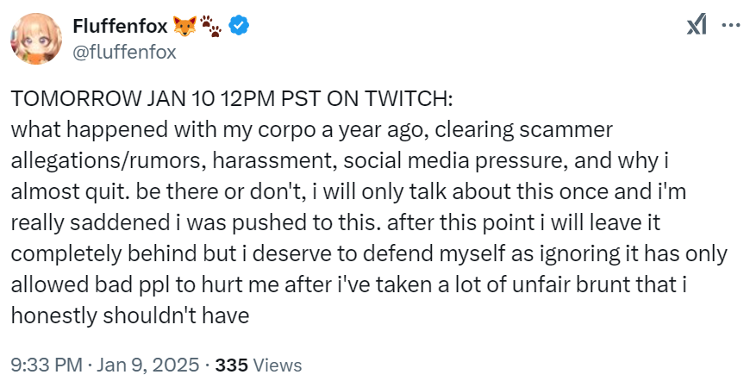Click the paw prints emoji in name
Image resolution: width=750 pixels, height=381 pixels.
click(211, 26)
